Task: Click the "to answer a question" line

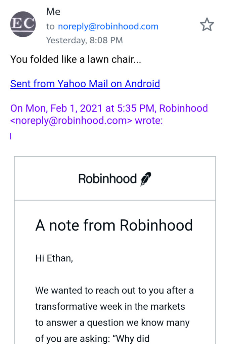Action: click(112, 322)
